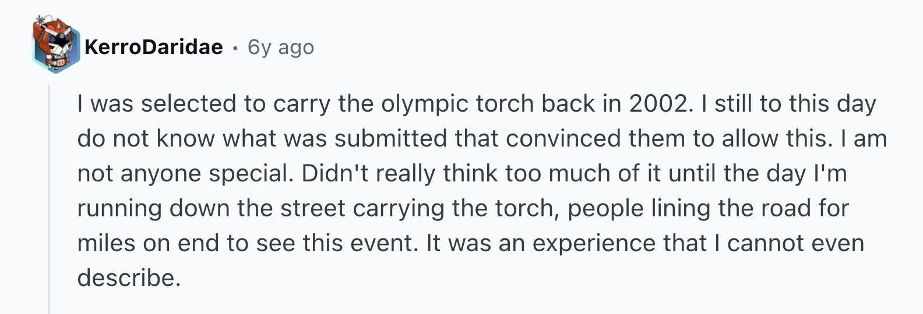The image size is (923, 314).
Task: Collapse the comment using the vertical thread line
Action: [x=50, y=199]
